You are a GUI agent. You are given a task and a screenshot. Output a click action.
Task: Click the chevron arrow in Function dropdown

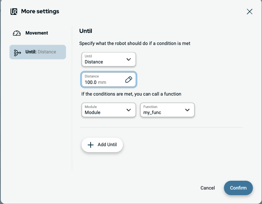pos(187,110)
